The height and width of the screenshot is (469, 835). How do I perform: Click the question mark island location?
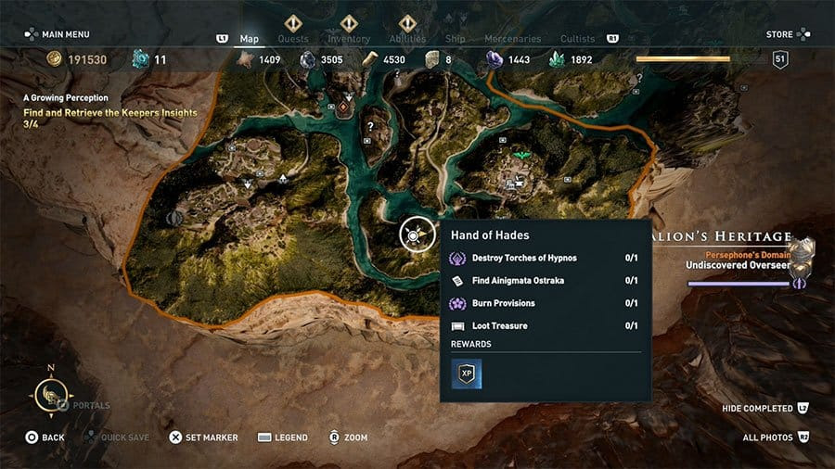370,127
